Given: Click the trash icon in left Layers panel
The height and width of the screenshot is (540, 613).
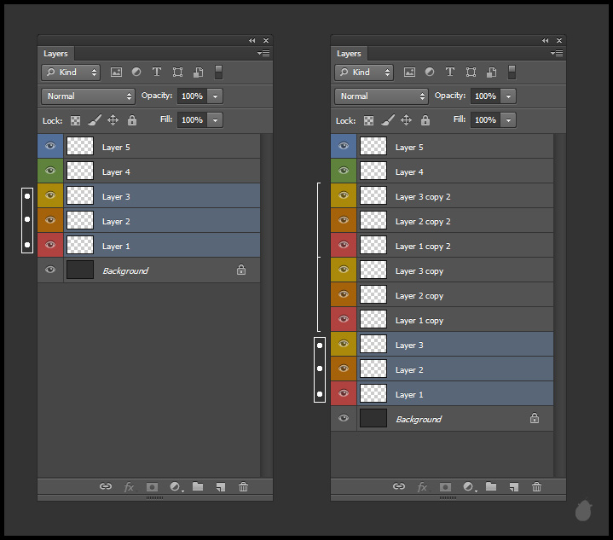Looking at the screenshot, I should tap(243, 486).
